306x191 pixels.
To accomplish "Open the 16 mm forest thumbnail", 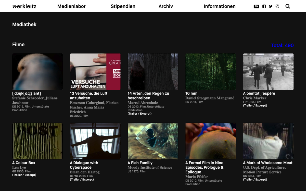I will coord(211,72).
